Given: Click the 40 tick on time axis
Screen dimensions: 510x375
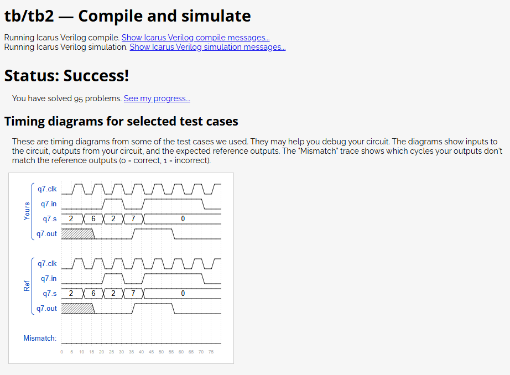Looking at the screenshot, I should pos(141,352).
